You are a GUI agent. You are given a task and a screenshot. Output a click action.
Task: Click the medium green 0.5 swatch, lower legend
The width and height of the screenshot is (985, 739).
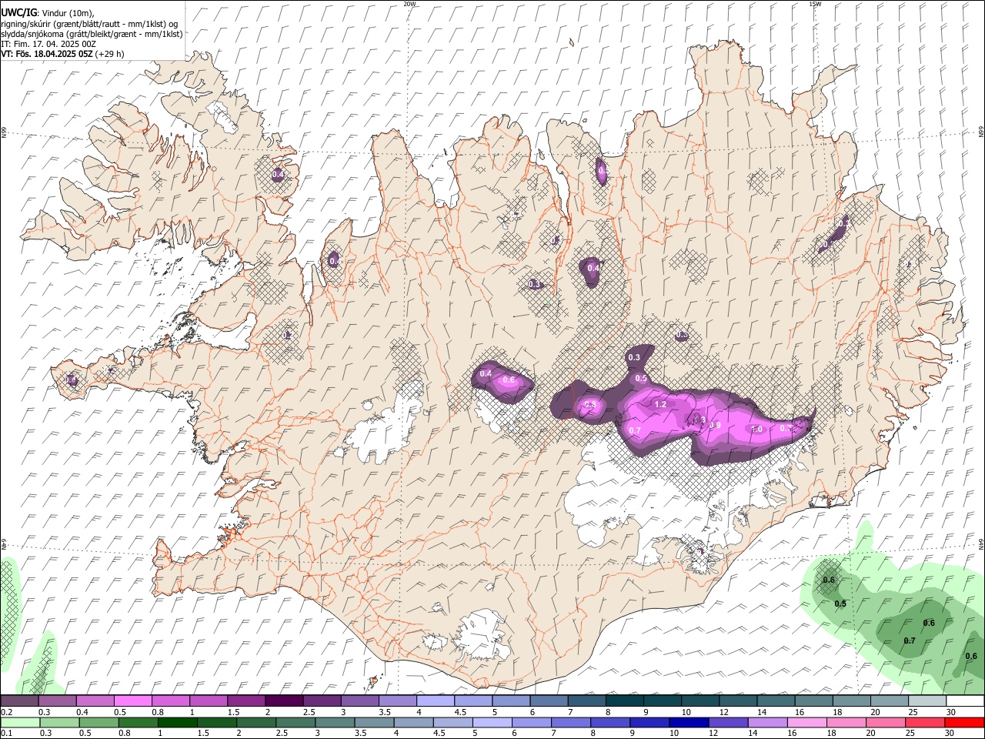[x=98, y=722]
